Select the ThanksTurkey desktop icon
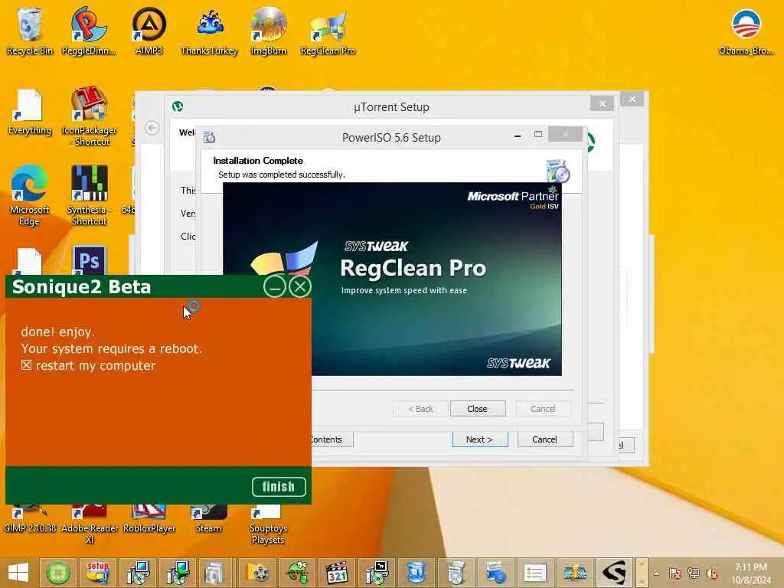 (209, 31)
